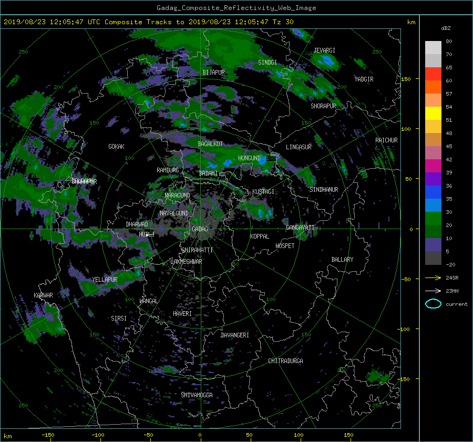Click the YELLAPUR label
This screenshot has width=473, height=442.
(105, 280)
